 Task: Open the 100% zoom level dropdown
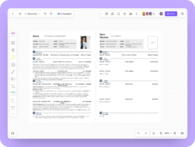(168, 133)
